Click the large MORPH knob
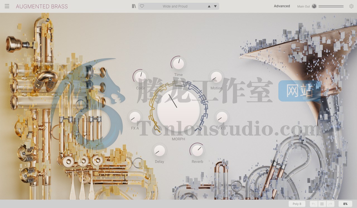 pyautogui.click(x=178, y=110)
